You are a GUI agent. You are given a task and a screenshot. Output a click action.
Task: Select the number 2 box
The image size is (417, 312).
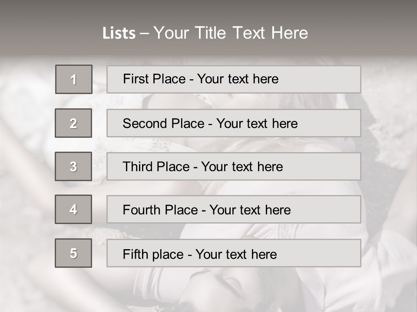coord(73,123)
